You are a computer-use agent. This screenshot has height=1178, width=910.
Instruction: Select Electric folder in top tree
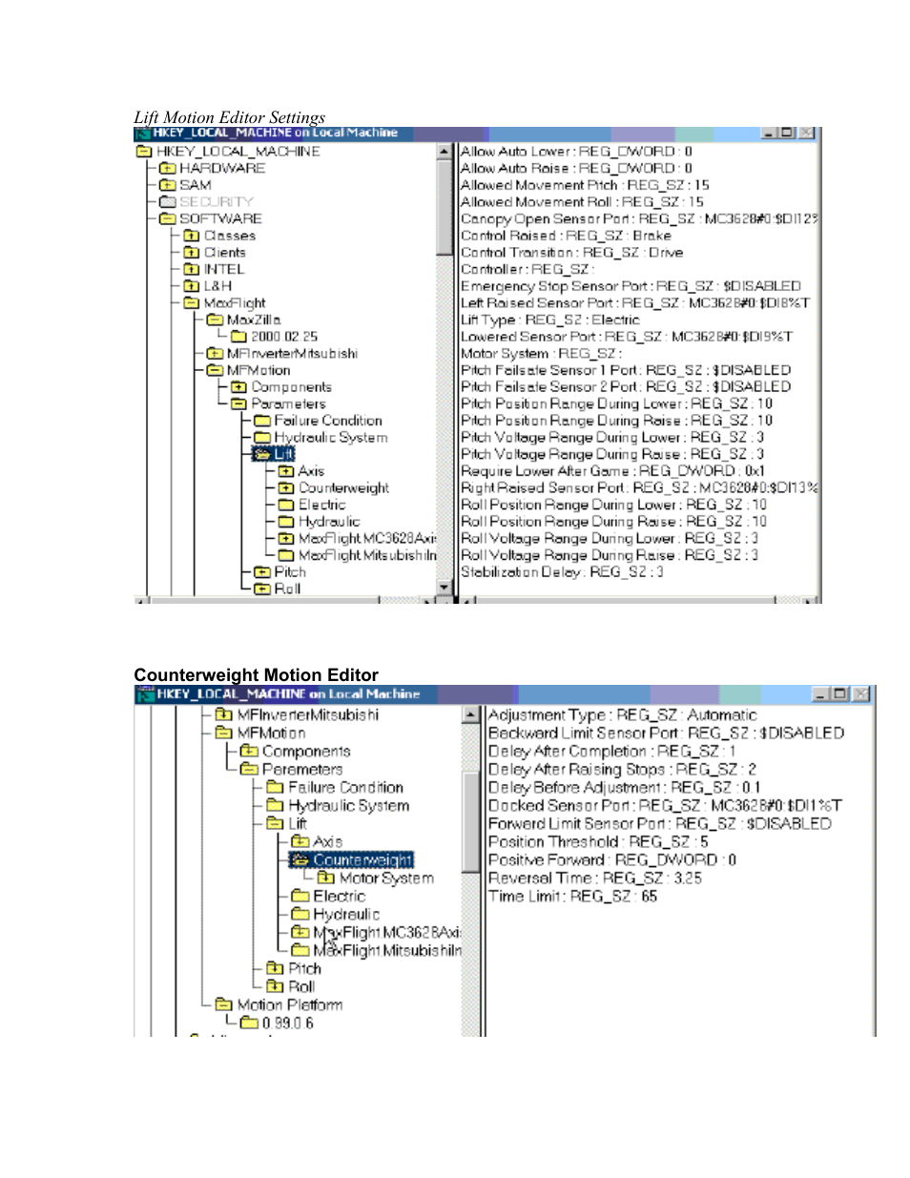tap(312, 505)
